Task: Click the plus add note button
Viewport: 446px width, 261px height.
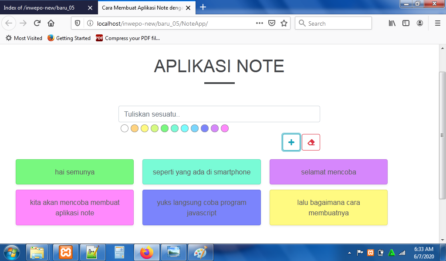Action: click(291, 142)
